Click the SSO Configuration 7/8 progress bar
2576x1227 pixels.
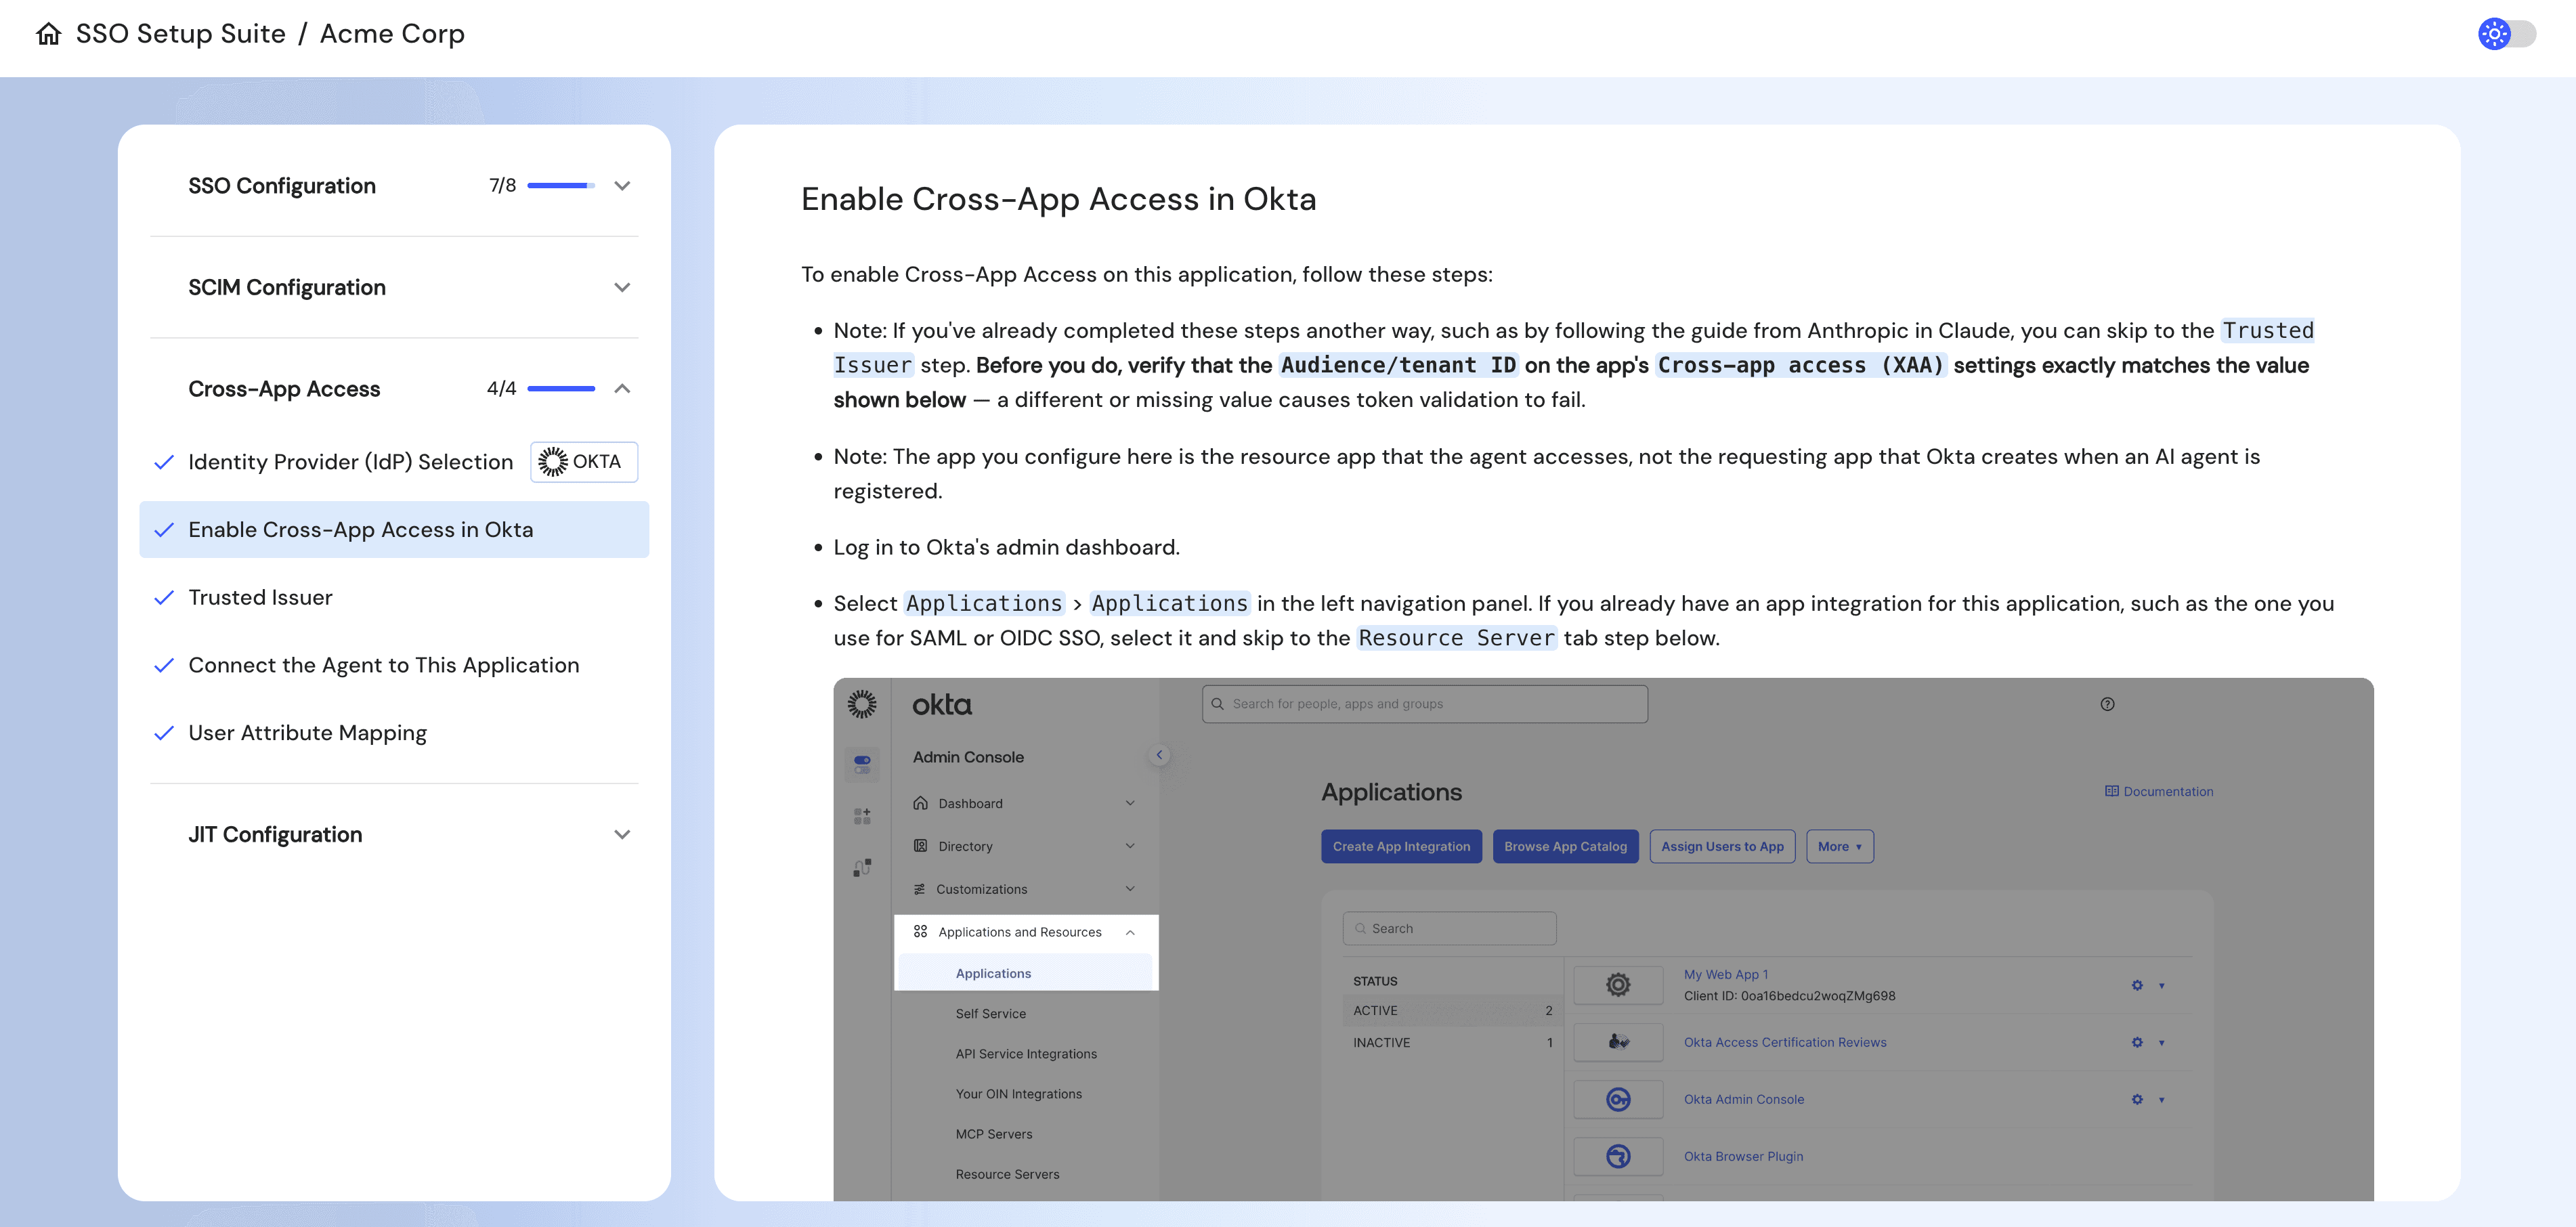[x=561, y=186]
